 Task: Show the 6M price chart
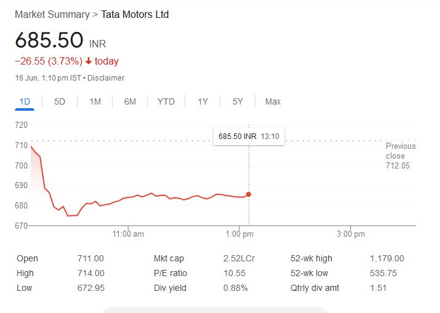130,101
